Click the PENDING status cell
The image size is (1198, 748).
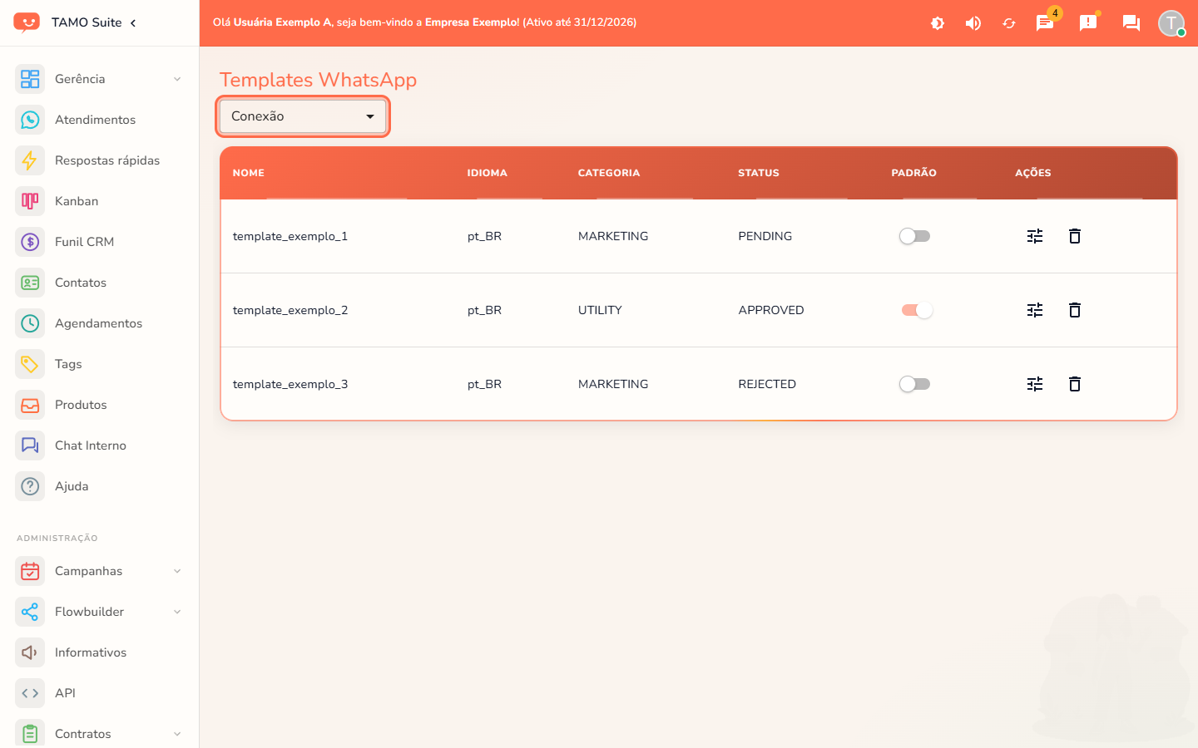point(765,236)
